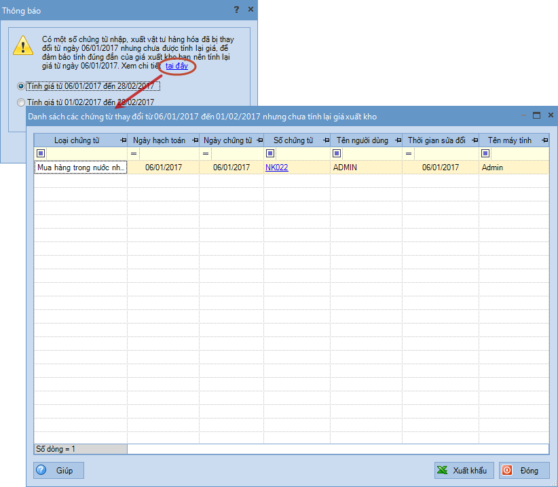
Task: Pin the Ngày hạch toán column
Action: coord(195,140)
